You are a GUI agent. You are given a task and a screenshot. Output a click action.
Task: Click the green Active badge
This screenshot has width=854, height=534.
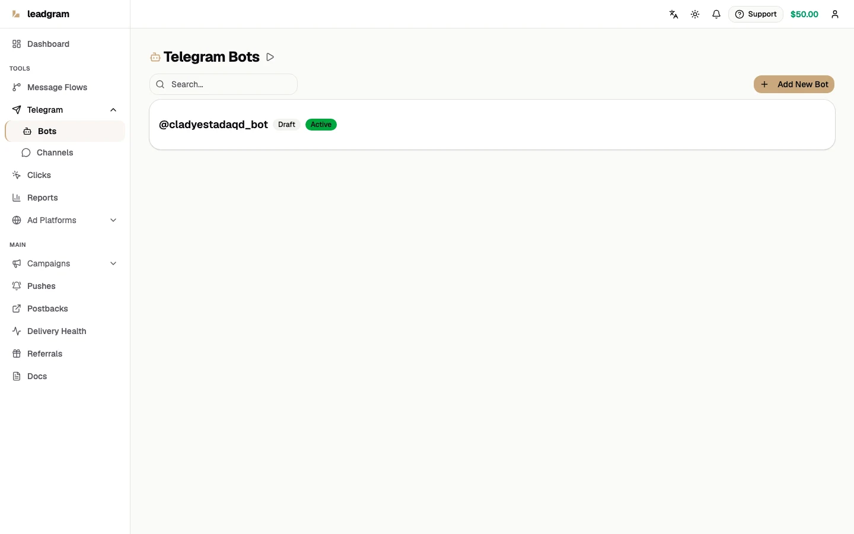pos(321,125)
